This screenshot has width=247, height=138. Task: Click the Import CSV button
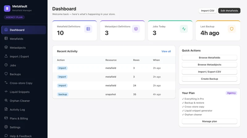(207, 11)
